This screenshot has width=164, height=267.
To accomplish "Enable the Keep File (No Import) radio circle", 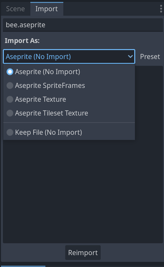I will click(x=10, y=132).
